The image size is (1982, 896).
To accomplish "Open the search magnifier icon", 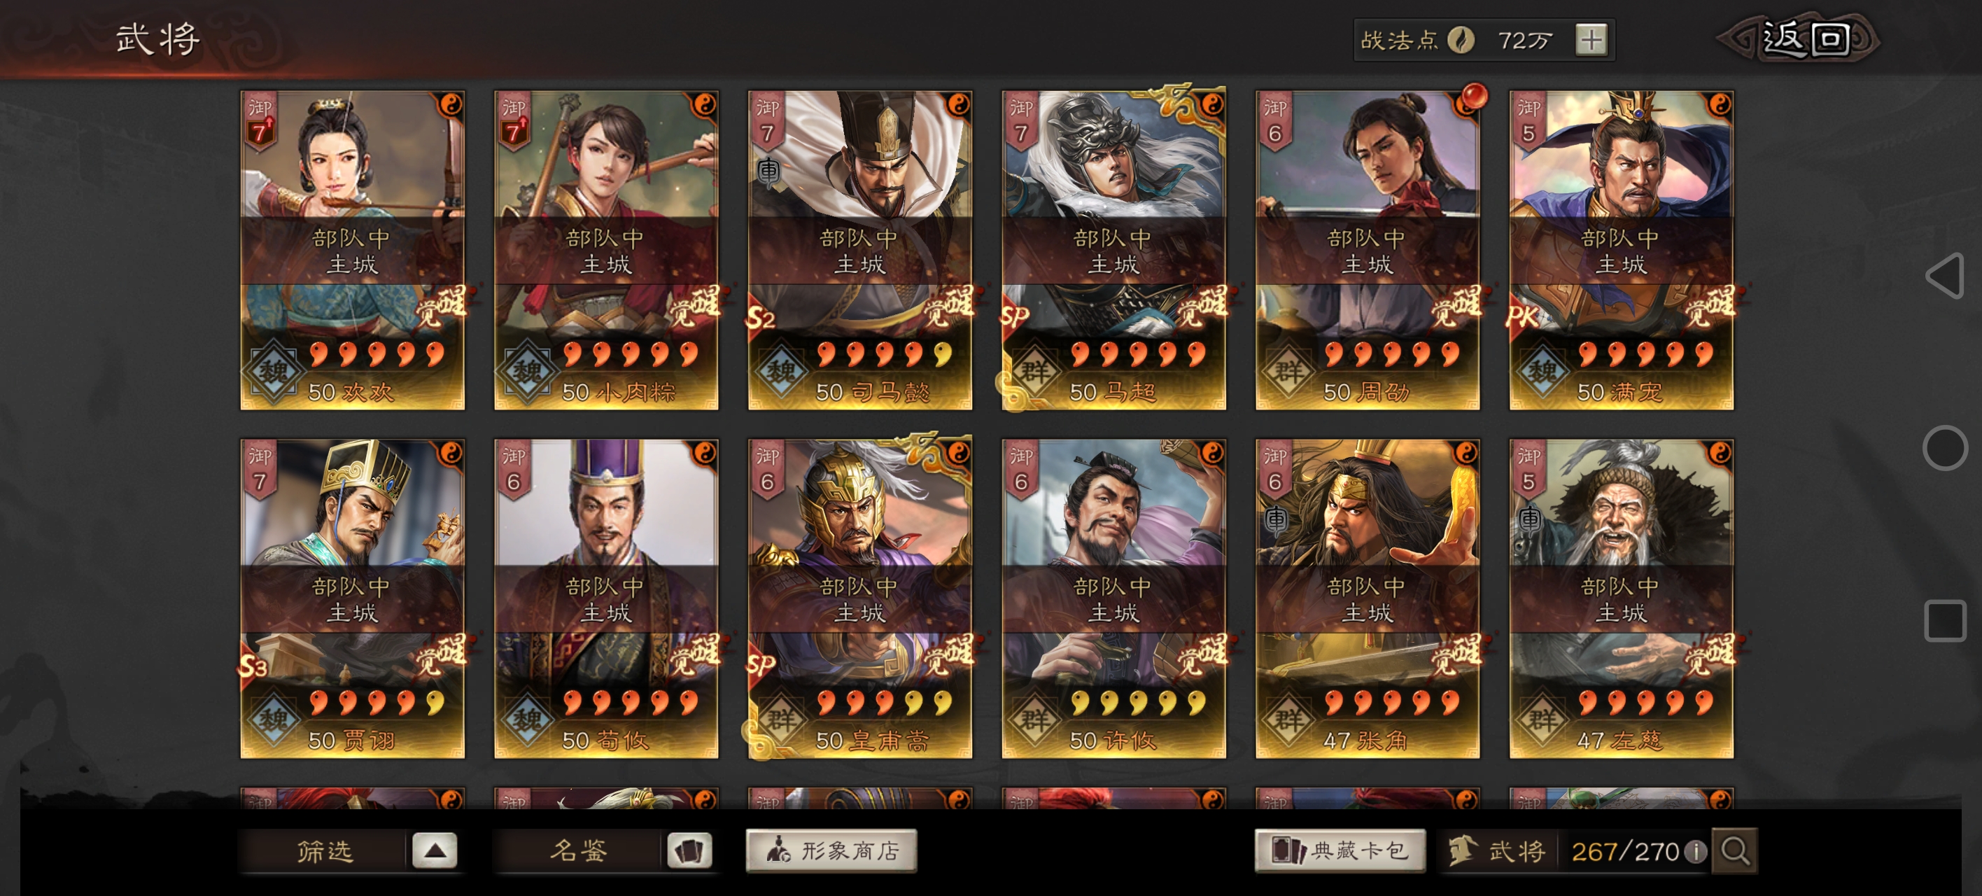I will 1734,850.
